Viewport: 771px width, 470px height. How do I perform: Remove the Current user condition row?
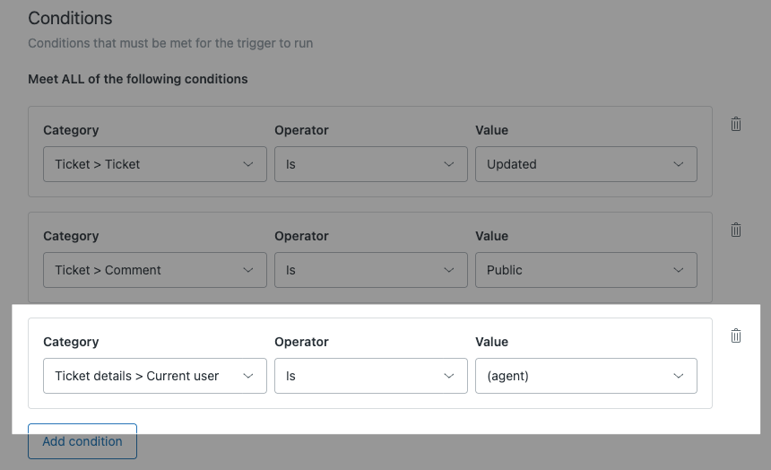[736, 336]
